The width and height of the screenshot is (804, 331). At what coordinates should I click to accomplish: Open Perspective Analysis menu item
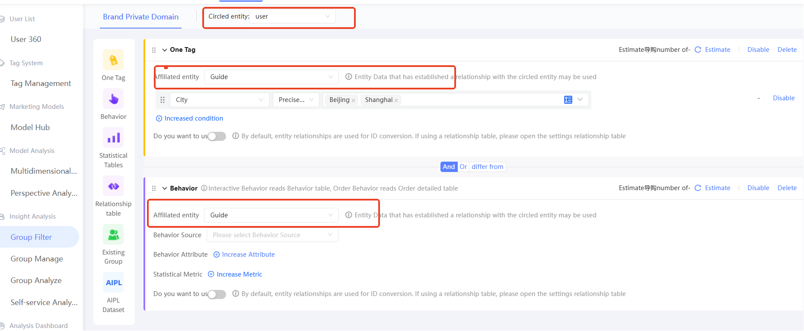44,193
